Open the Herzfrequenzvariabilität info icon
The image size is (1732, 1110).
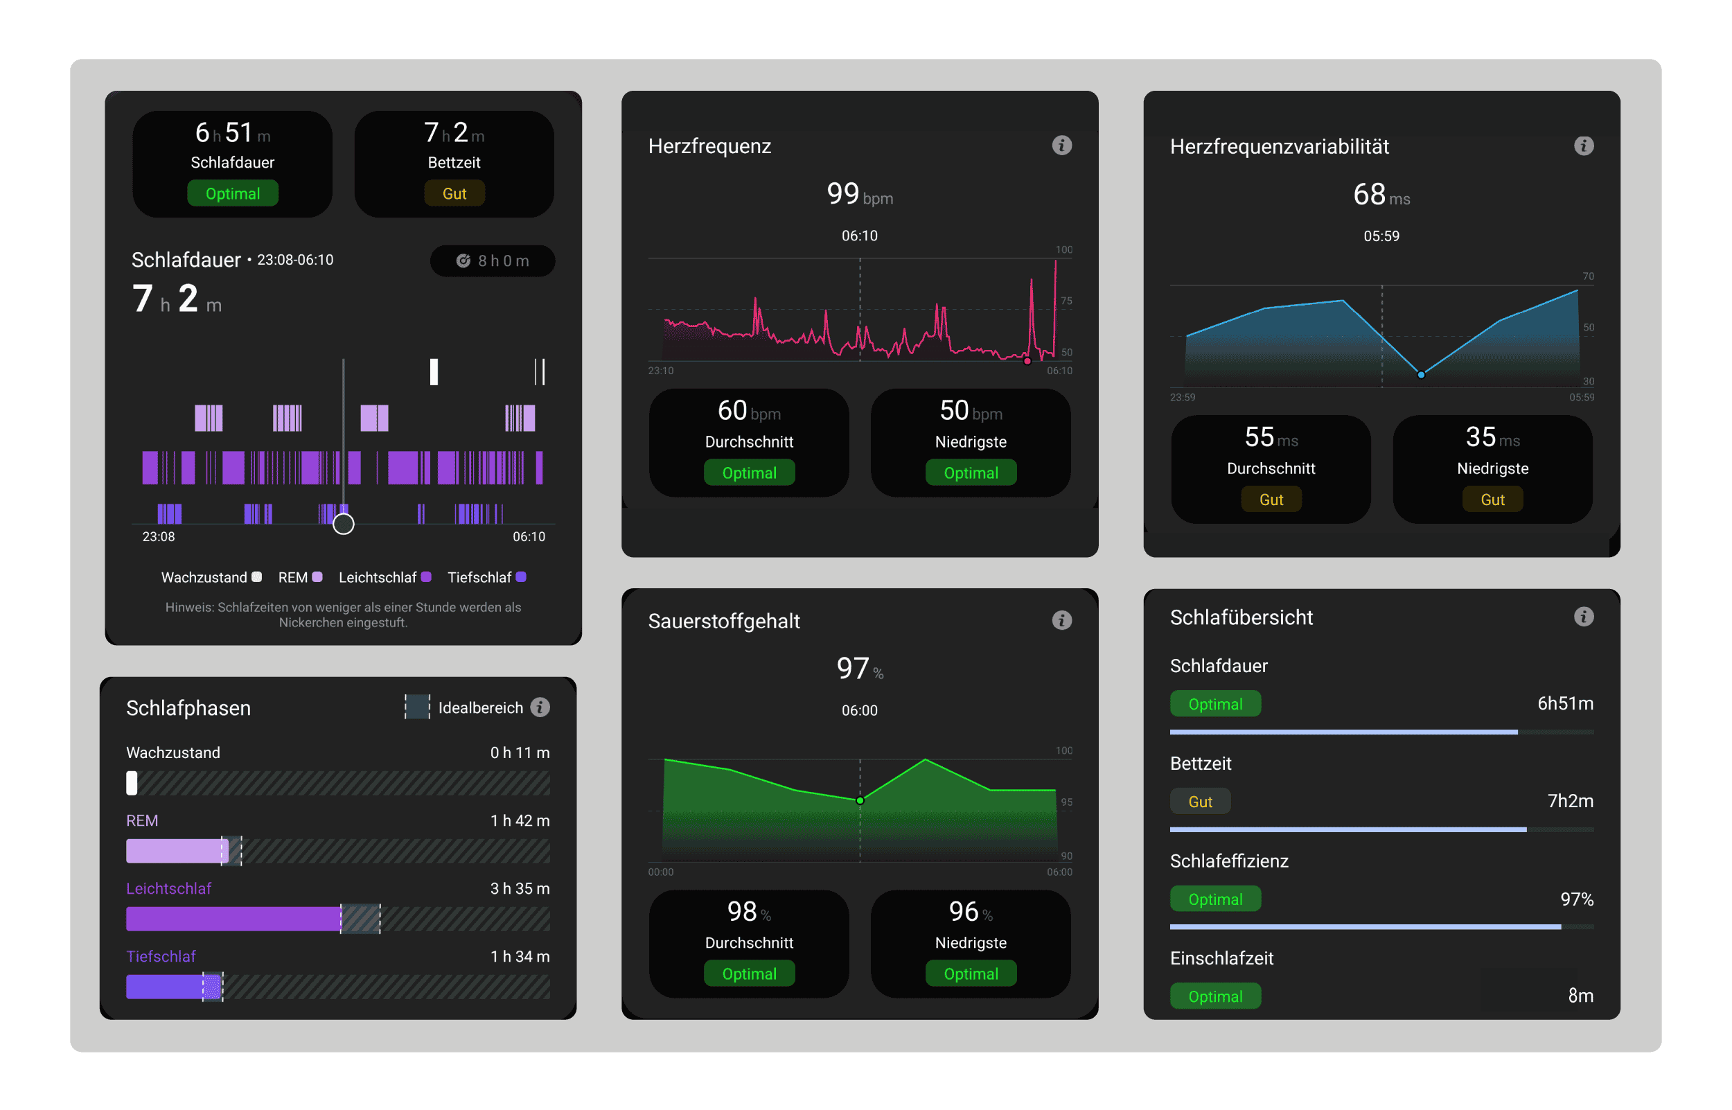click(1583, 146)
